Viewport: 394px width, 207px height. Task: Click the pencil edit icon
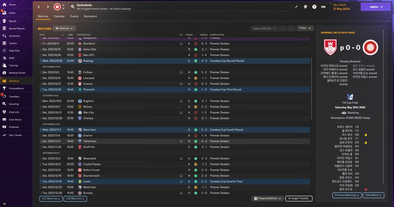click(x=296, y=7)
